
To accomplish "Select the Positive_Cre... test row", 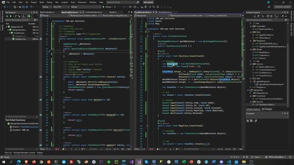I will point(21,39).
